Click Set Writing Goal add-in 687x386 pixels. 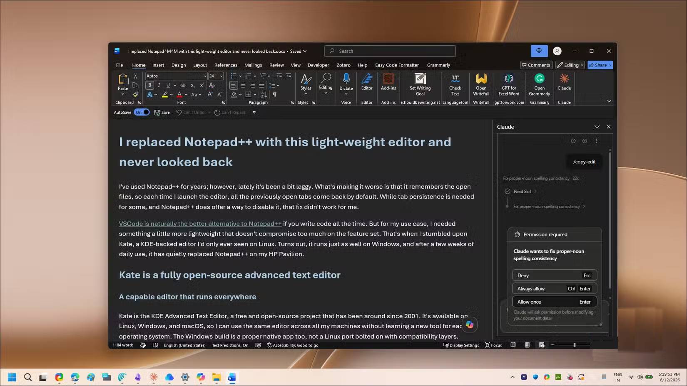click(x=420, y=85)
